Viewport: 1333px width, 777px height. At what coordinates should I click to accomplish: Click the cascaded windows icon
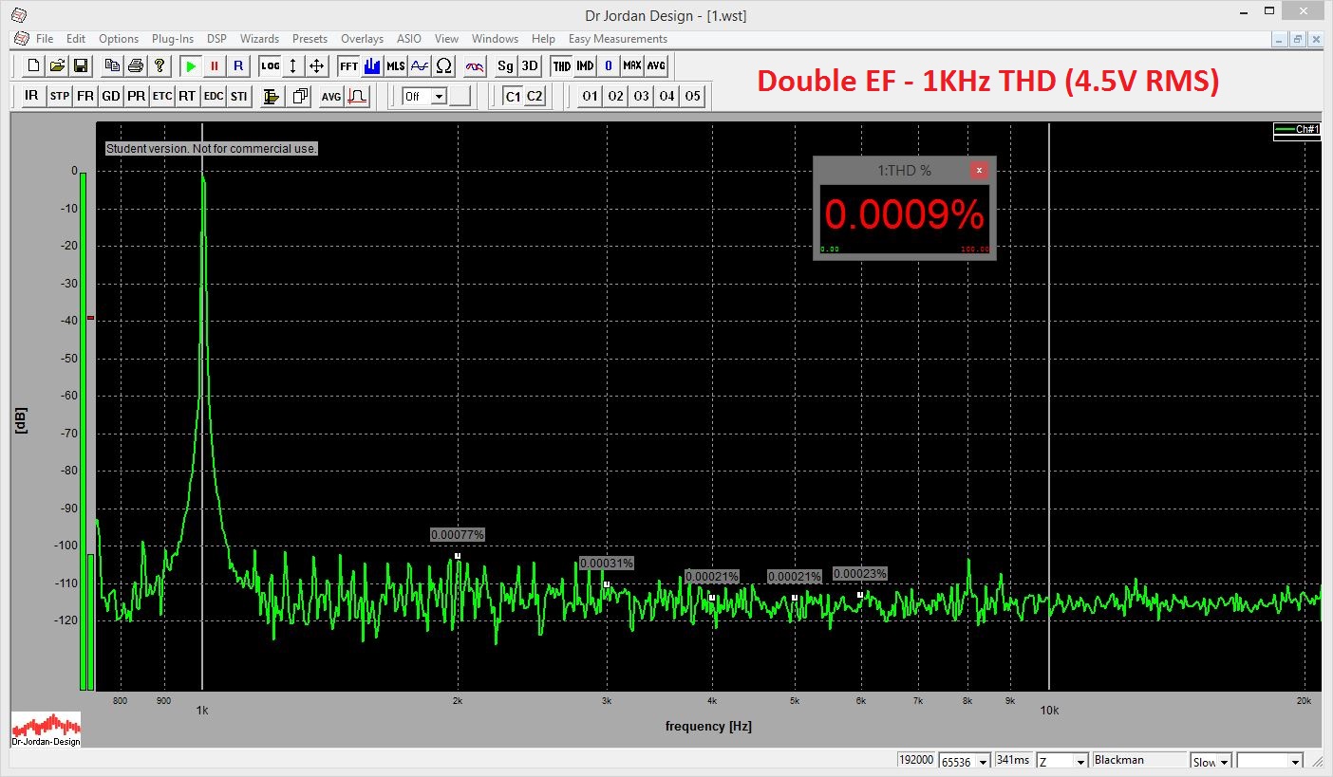coord(300,96)
